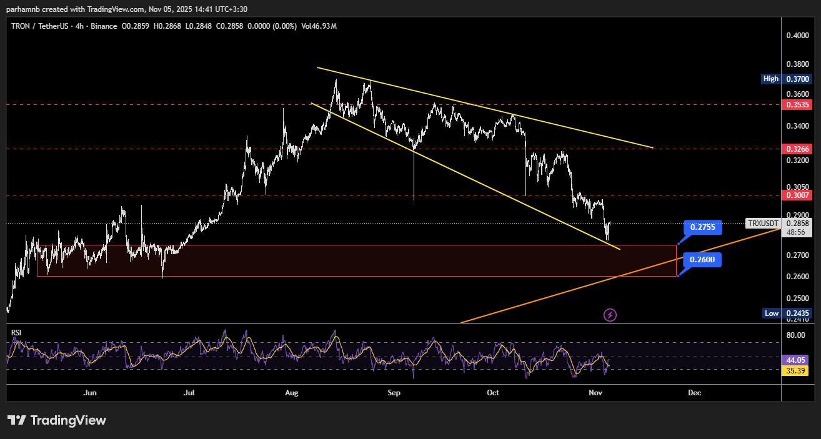Select the red 0.3007 level label

(797, 195)
